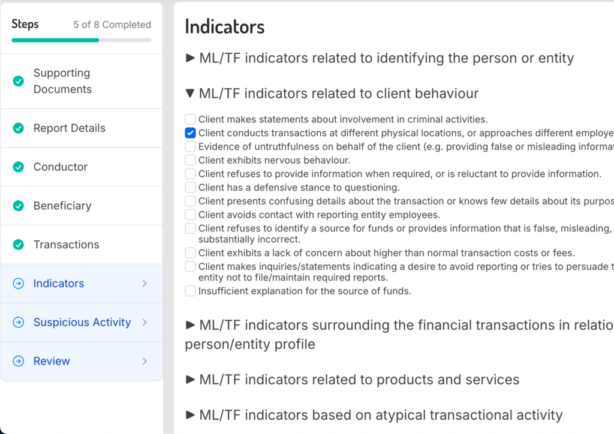Click the completed check icon next to Report Details
The height and width of the screenshot is (434, 614).
point(19,128)
